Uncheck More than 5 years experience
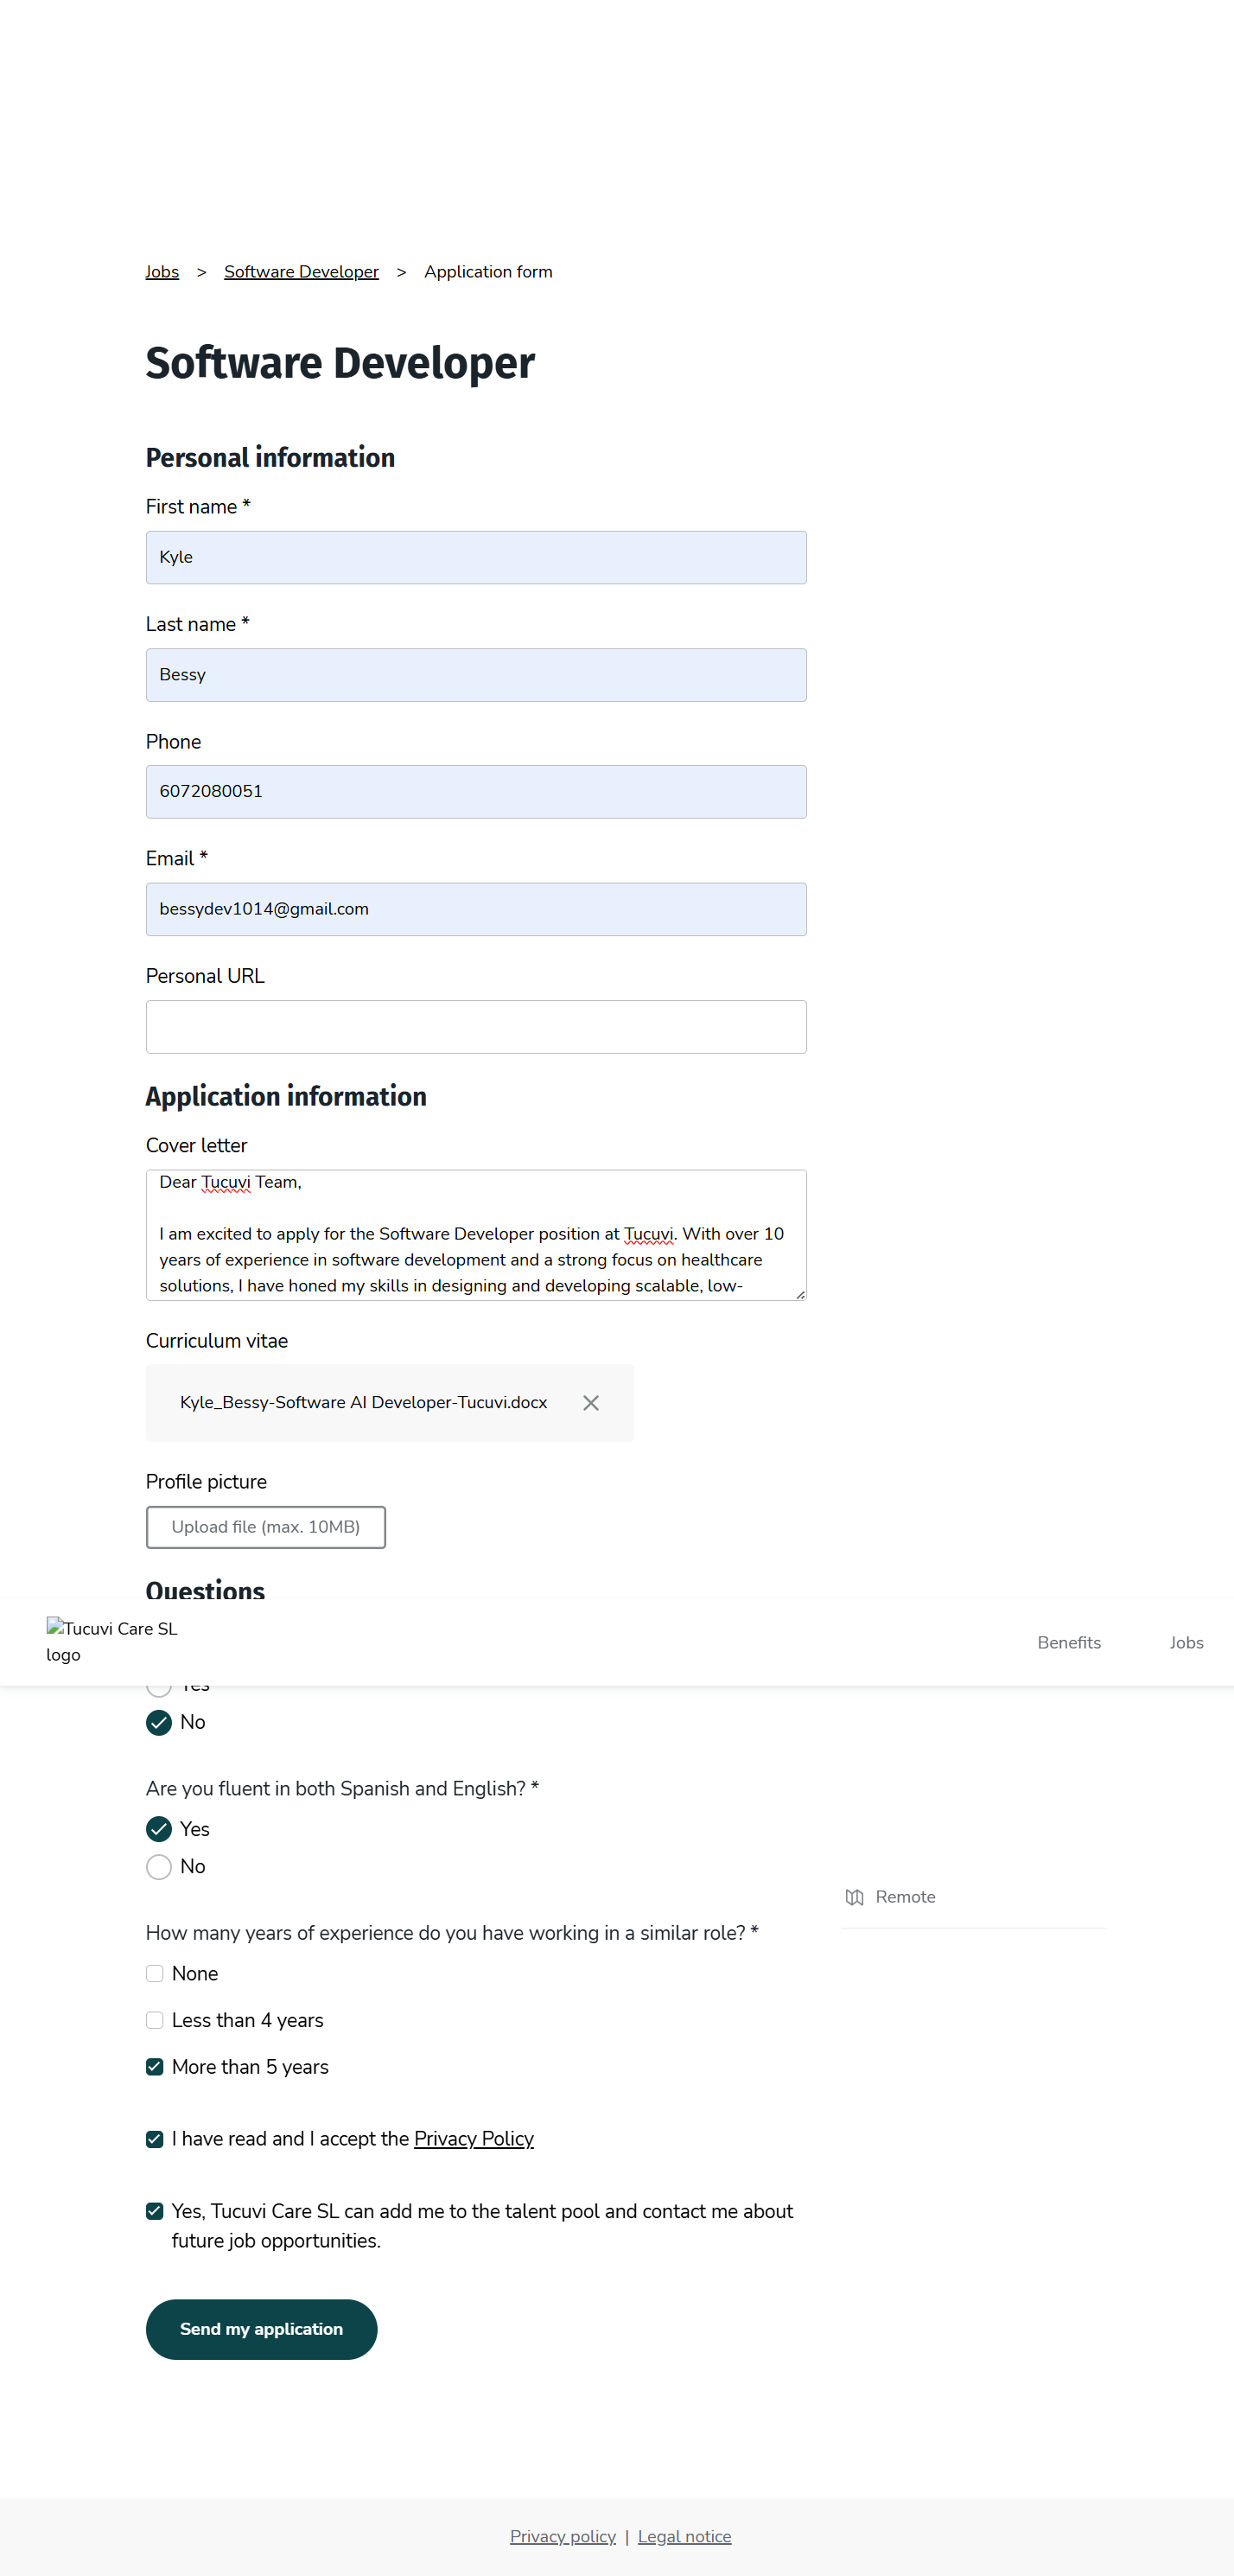The image size is (1234, 2576). [155, 2067]
